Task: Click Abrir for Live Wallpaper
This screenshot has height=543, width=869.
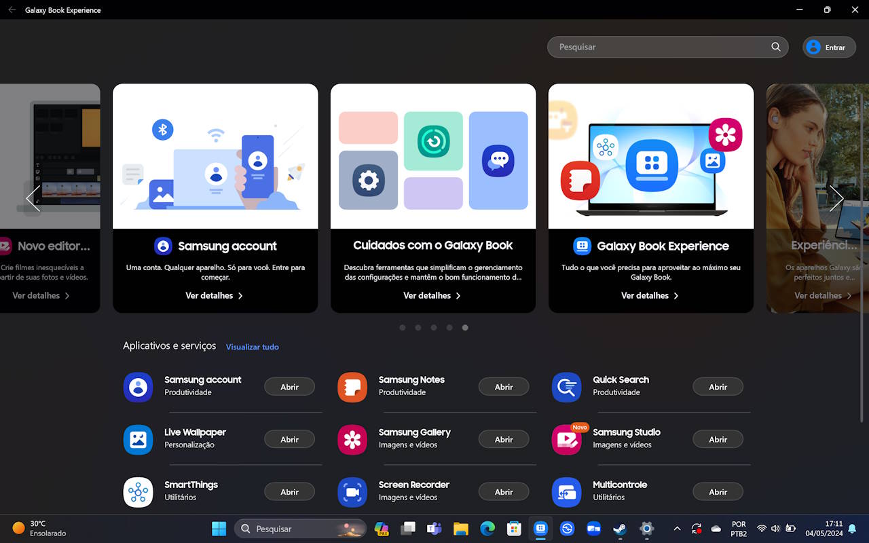Action: click(290, 439)
